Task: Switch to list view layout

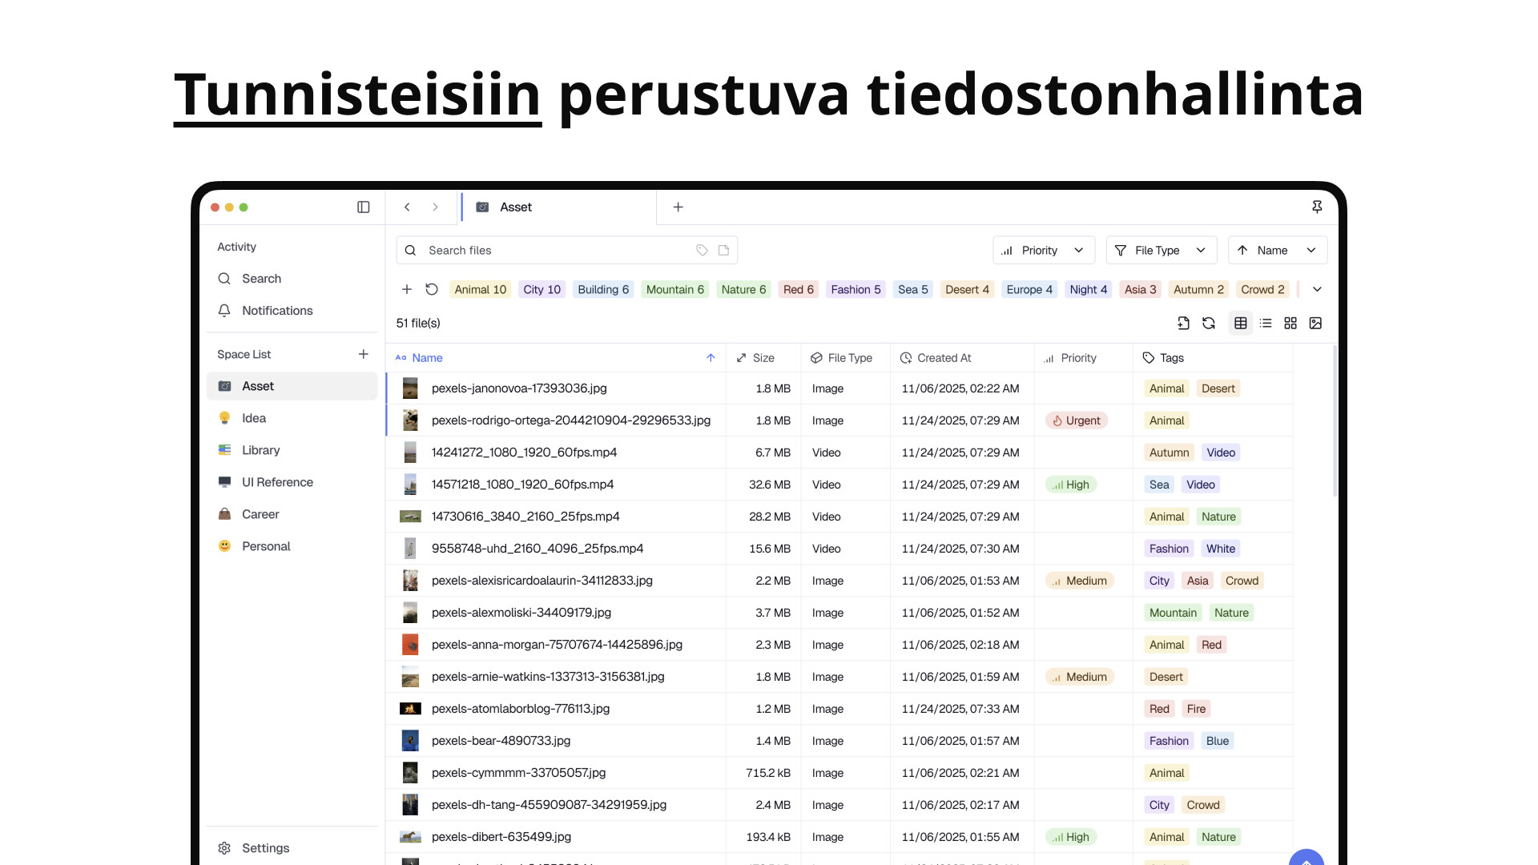Action: pyautogui.click(x=1266, y=324)
